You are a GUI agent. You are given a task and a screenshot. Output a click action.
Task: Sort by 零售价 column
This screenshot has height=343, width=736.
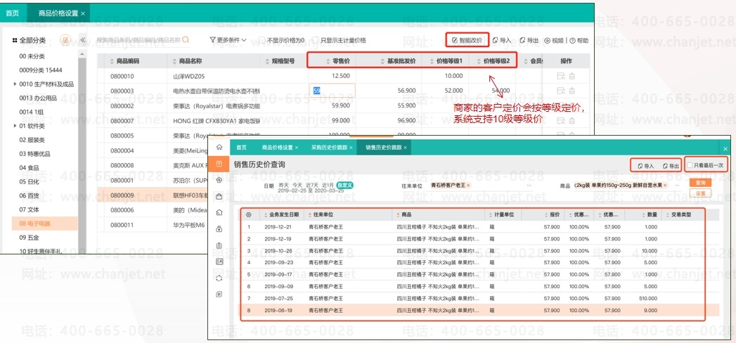(338, 61)
